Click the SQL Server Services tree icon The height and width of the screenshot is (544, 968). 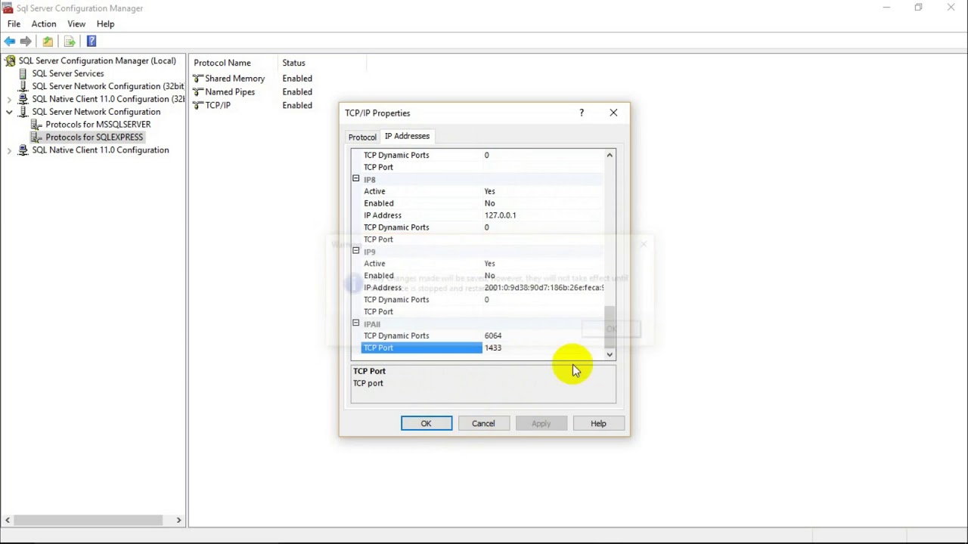(x=23, y=73)
